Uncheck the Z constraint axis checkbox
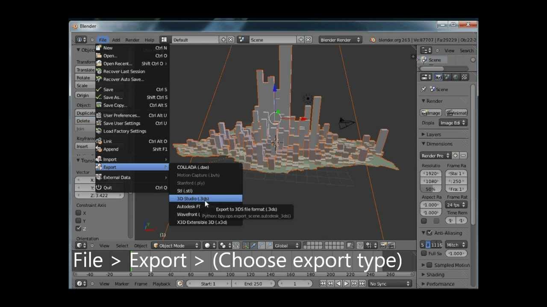Image resolution: width=547 pixels, height=307 pixels. [78, 229]
